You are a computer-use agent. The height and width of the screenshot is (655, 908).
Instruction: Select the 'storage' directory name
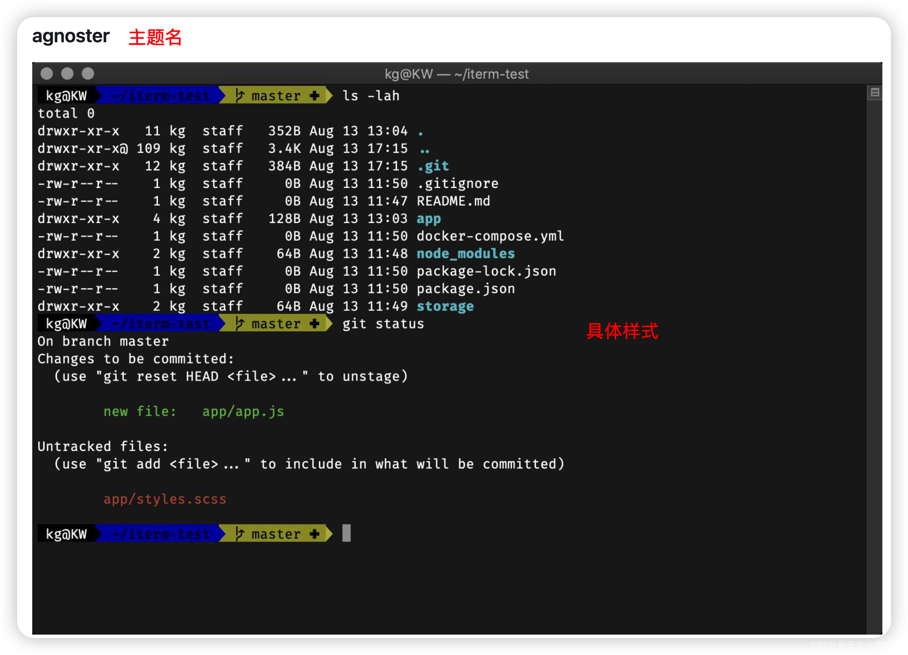445,307
